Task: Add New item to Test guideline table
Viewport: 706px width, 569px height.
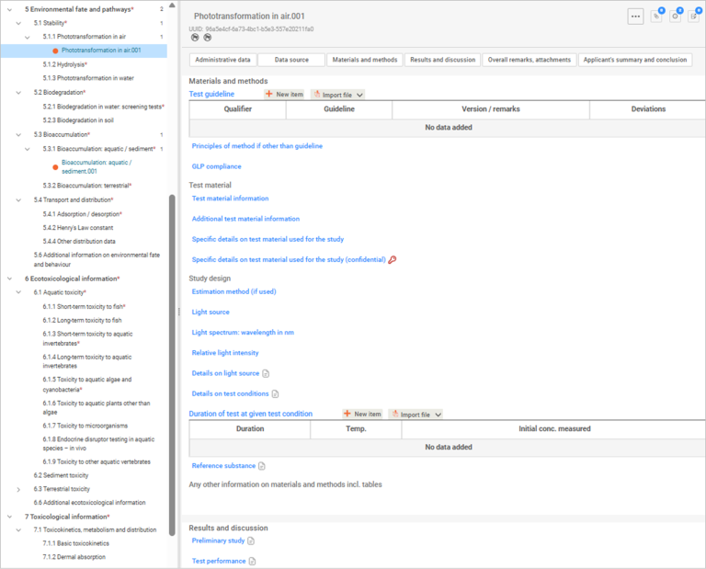Action: [284, 94]
